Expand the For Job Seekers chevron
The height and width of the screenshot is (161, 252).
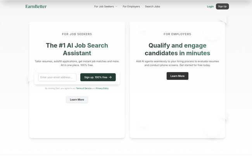coord(116,7)
